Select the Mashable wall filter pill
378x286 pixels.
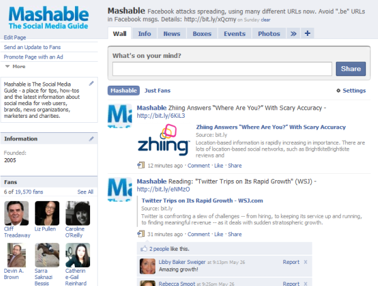(x=123, y=91)
